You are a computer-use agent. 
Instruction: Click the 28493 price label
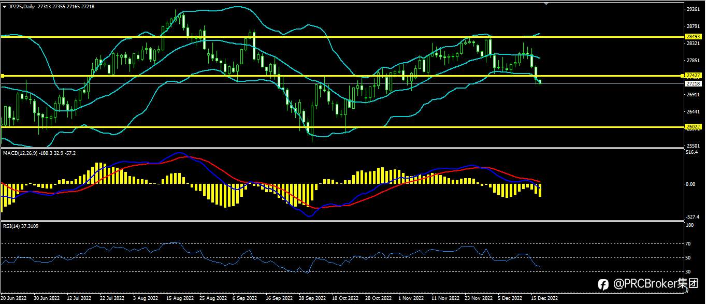tap(693, 37)
